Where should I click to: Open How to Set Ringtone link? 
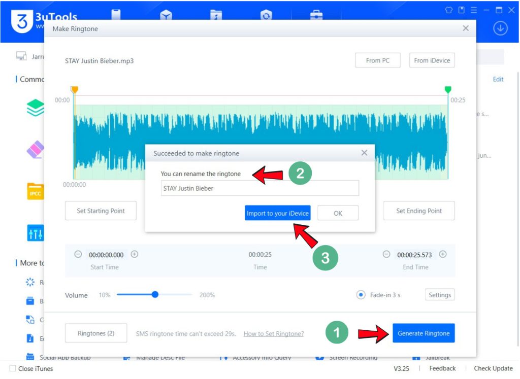click(x=274, y=334)
